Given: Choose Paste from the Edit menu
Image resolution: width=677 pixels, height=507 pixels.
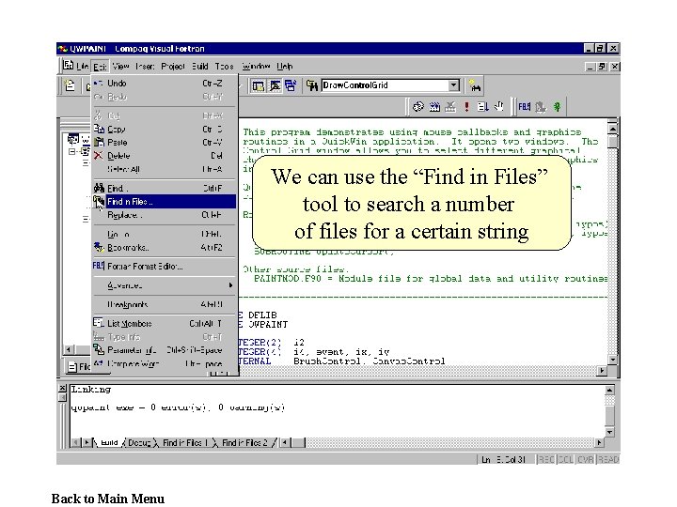Looking at the screenshot, I should point(165,143).
